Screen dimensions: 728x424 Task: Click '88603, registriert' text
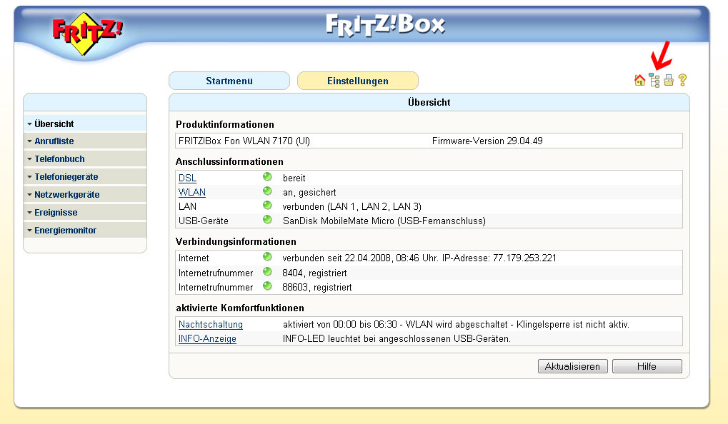click(x=317, y=287)
